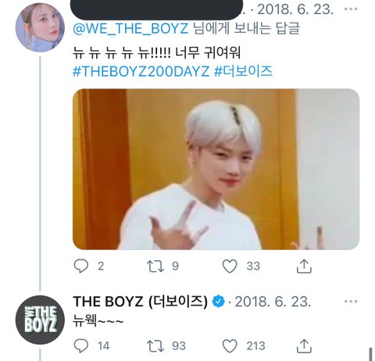View the first commenter's profile avatar
The image size is (375, 361).
tap(40, 27)
